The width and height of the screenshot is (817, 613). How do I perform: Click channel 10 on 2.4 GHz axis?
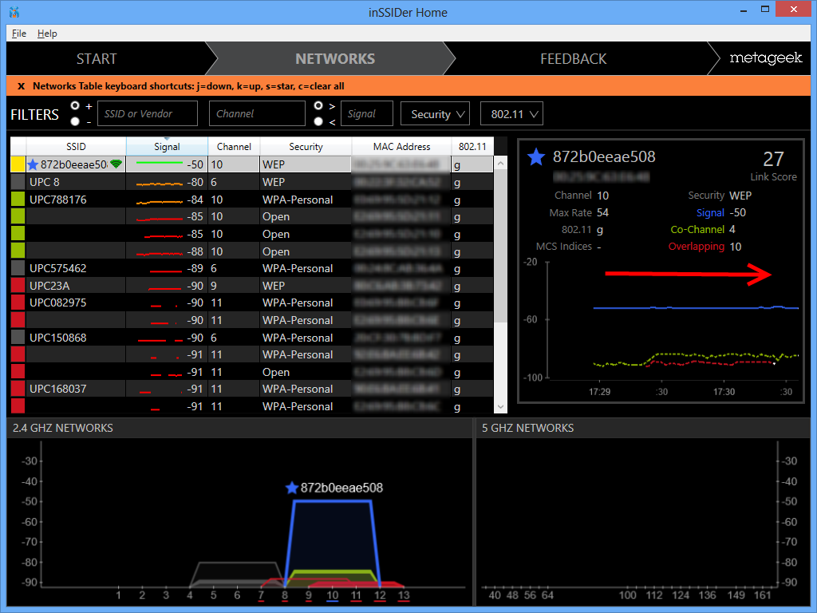[x=333, y=595]
